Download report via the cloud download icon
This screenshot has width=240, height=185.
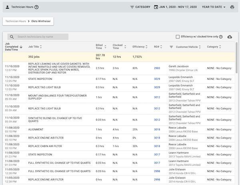[x=230, y=37]
